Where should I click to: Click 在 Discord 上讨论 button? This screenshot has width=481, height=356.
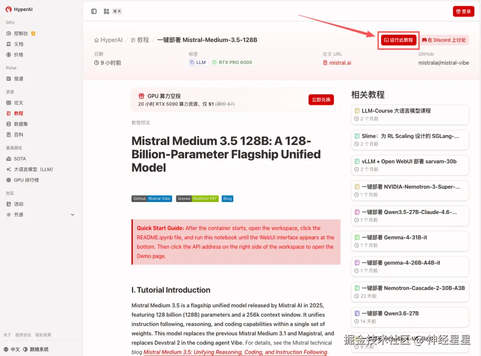[x=444, y=40]
